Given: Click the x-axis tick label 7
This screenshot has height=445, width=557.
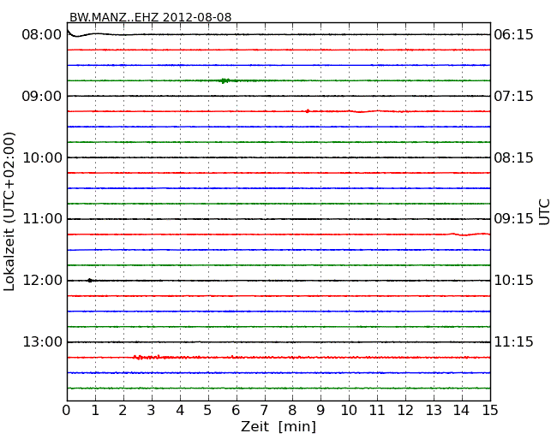Looking at the screenshot, I should click(x=264, y=411).
